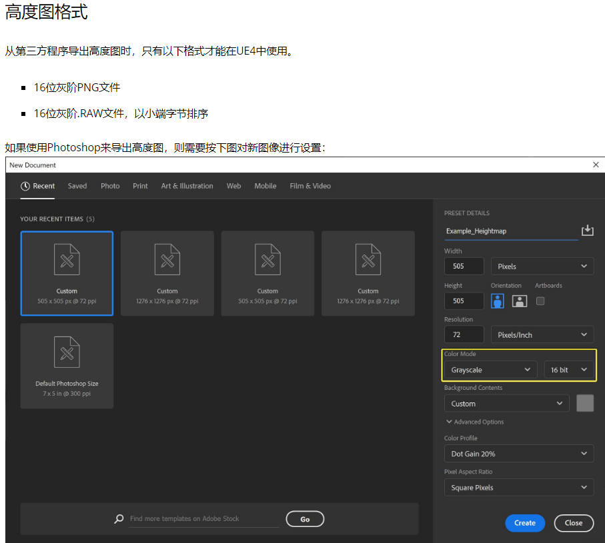The image size is (605, 543).
Task: Click the 7 x 5 in @ 300 ppi text
Action: (67, 394)
